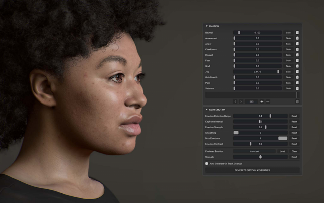Click the Max Emotions slider
324x203 pixels.
[260, 138]
